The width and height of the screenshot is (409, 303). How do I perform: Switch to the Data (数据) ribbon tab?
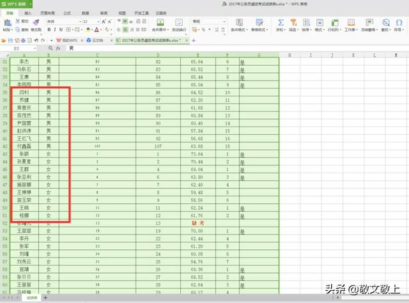click(x=85, y=13)
